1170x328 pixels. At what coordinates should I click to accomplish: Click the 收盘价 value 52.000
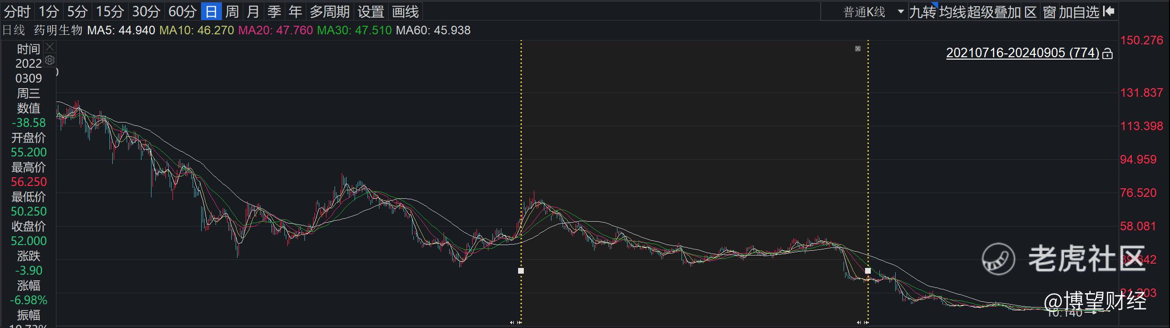[x=29, y=241]
